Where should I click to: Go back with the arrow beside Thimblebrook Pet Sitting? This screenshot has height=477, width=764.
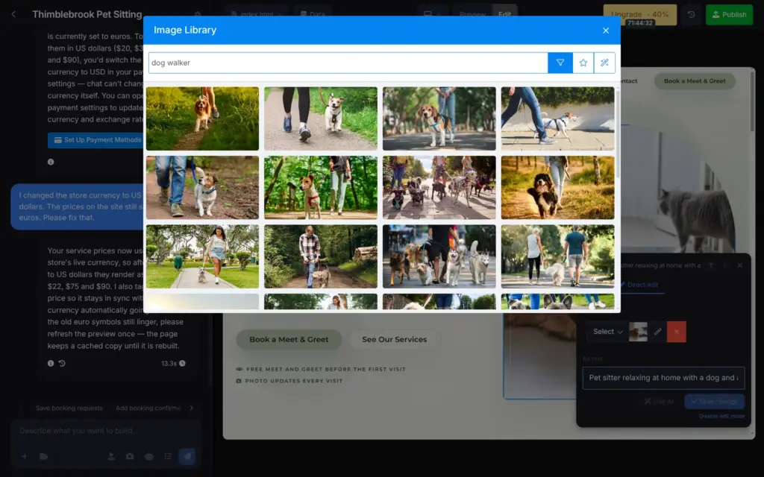[x=13, y=15]
